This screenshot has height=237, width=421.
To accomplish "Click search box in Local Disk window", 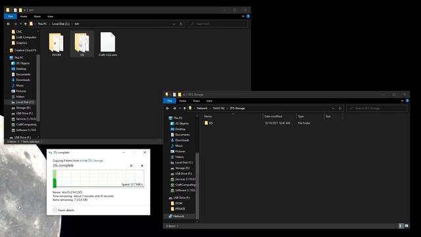I will point(218,24).
